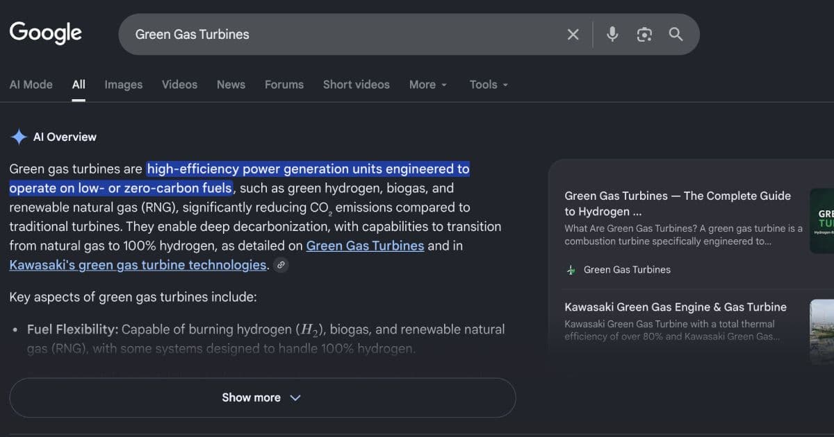Clear the search query with the X icon

[x=573, y=35]
